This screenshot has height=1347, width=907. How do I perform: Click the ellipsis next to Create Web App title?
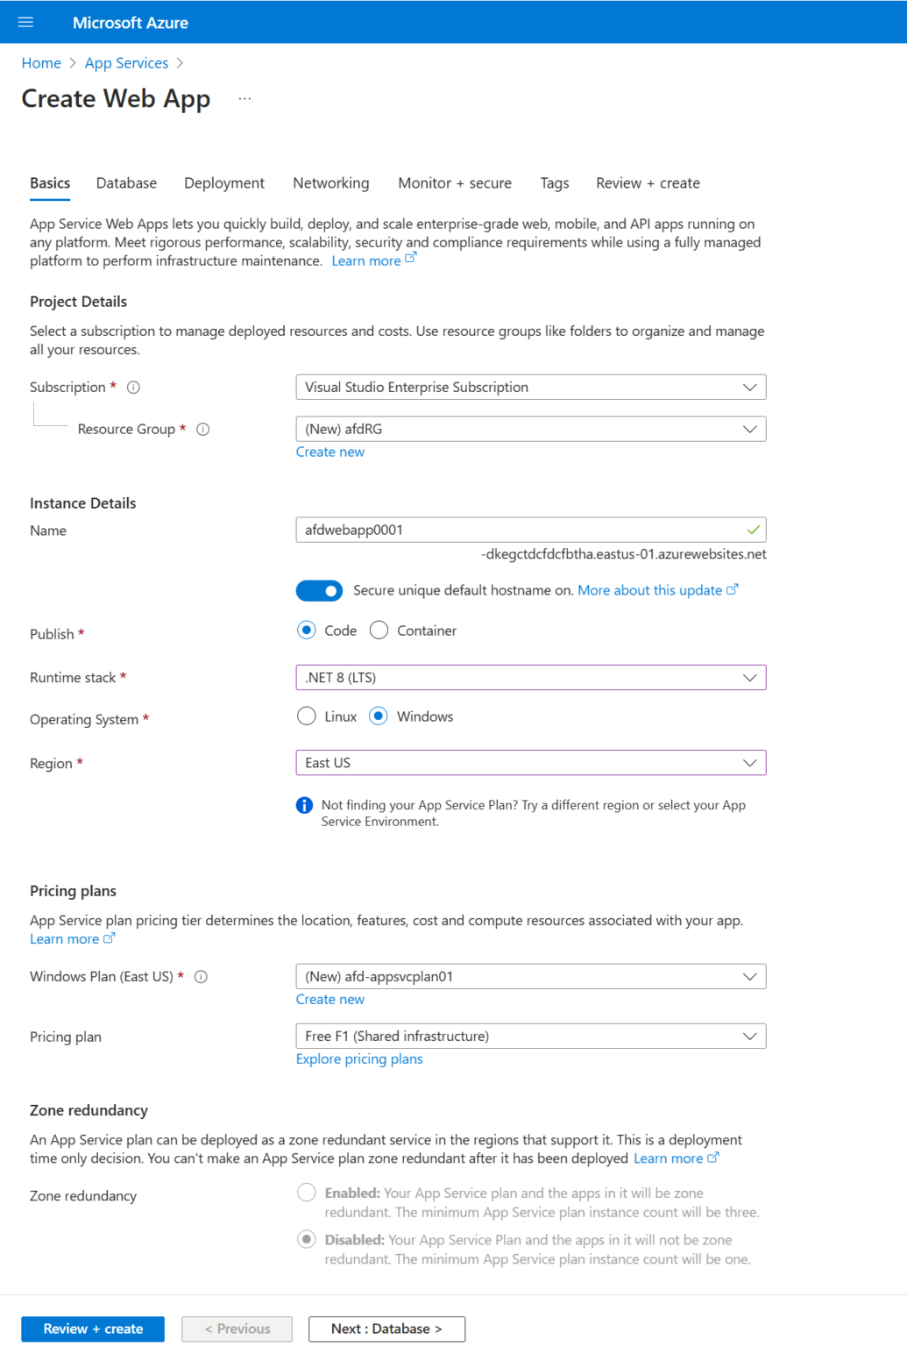point(244,99)
